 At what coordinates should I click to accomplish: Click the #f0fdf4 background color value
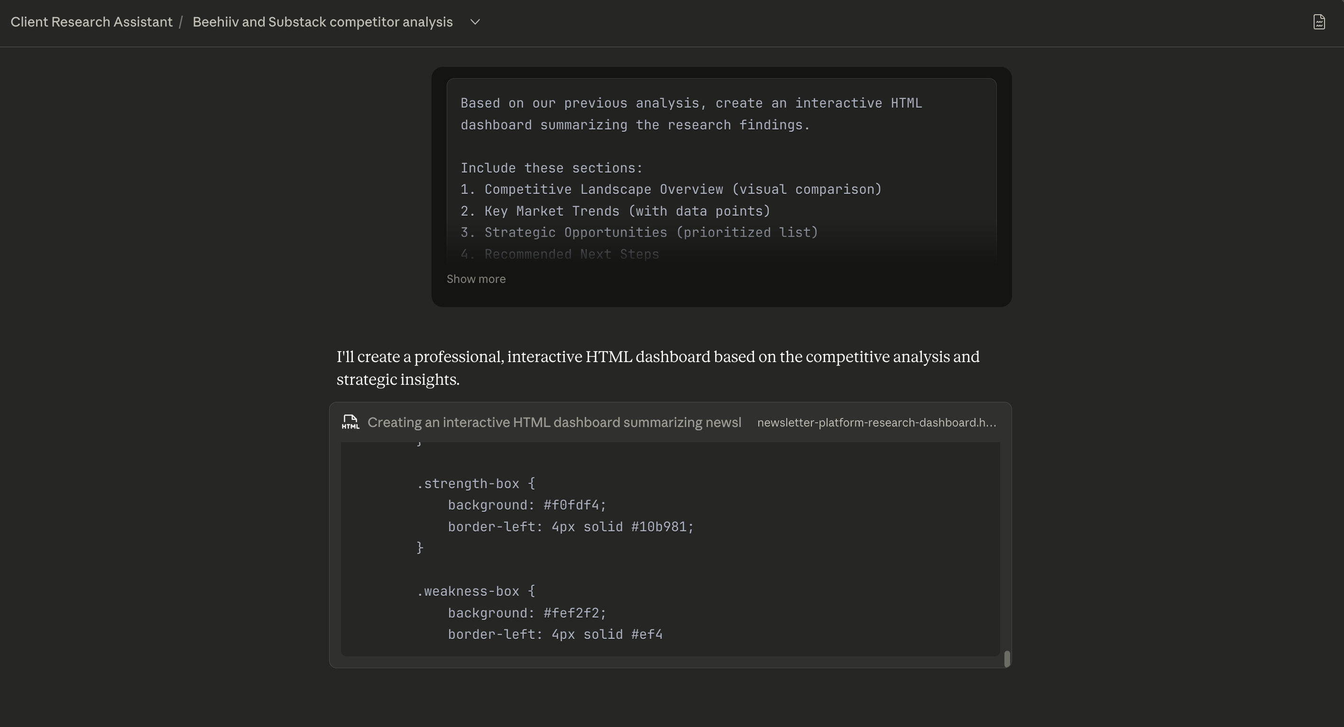coord(574,505)
